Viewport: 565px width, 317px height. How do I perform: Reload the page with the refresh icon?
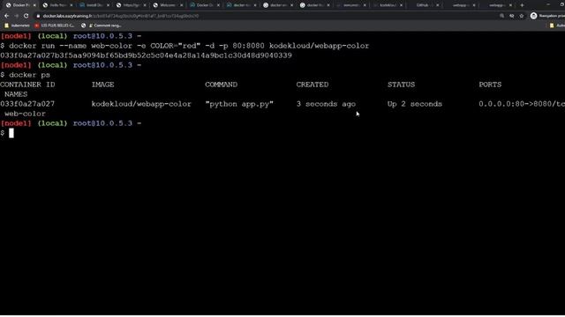click(26, 16)
